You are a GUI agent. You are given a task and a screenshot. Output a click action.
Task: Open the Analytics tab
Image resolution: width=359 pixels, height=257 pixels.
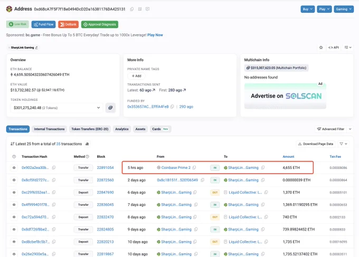[122, 129]
